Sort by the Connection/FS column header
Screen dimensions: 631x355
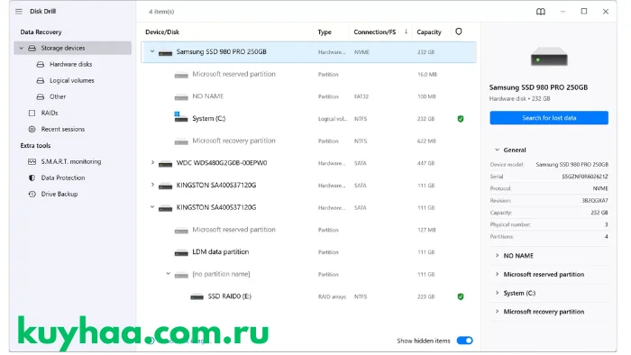tap(375, 32)
